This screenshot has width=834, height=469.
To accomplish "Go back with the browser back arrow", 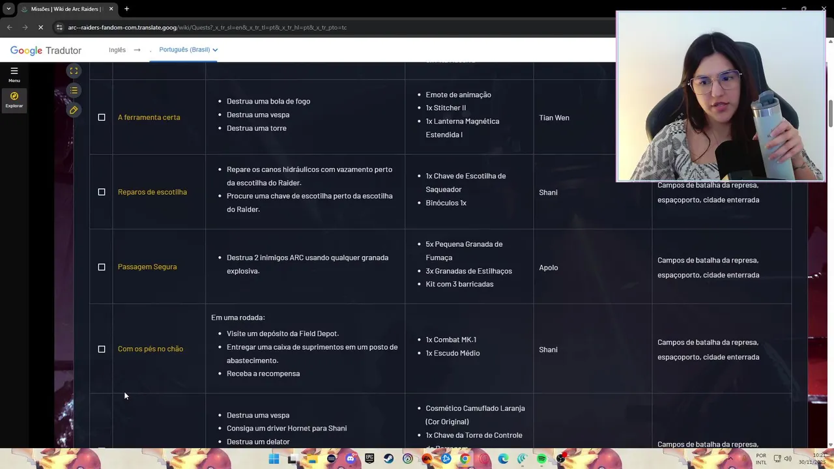I will pyautogui.click(x=9, y=27).
